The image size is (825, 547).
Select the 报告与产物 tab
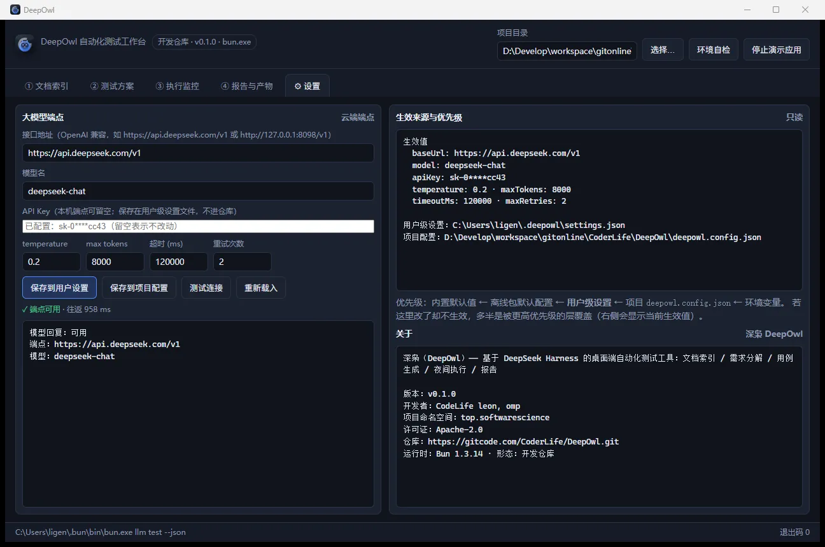point(246,86)
